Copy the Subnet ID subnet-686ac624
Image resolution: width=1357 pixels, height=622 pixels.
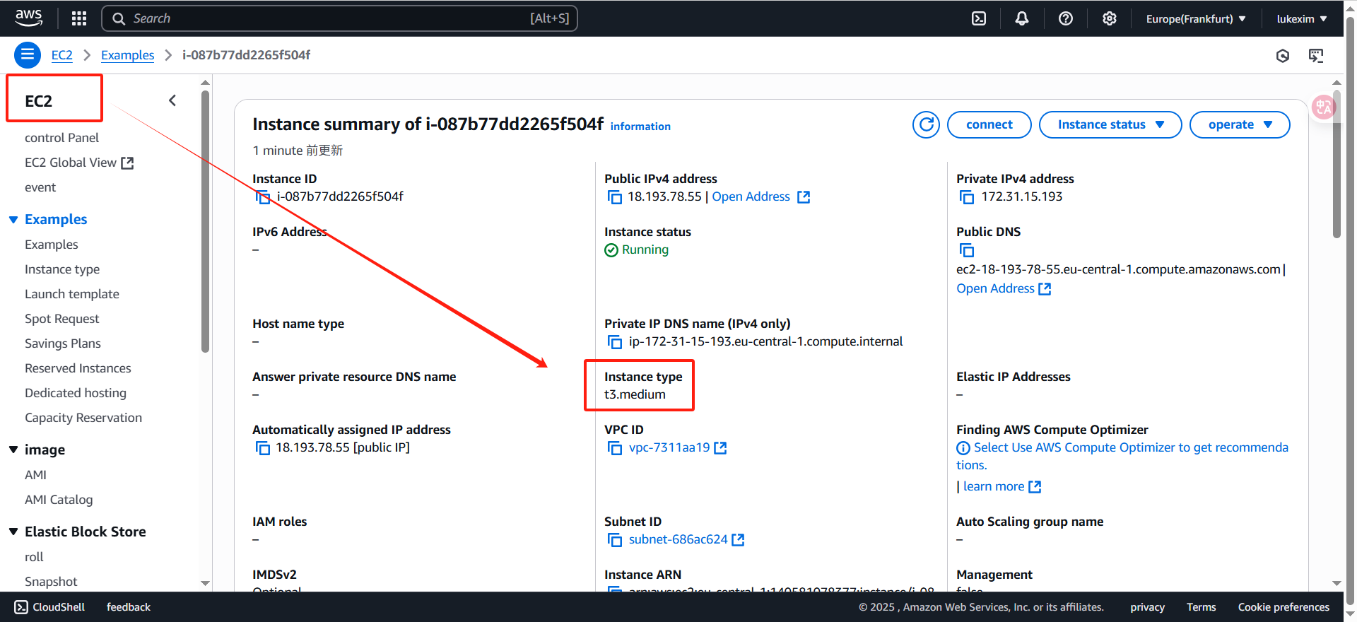tap(615, 540)
